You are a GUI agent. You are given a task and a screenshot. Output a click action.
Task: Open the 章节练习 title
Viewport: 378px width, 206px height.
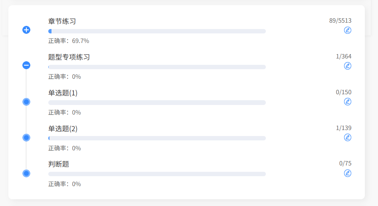click(62, 21)
